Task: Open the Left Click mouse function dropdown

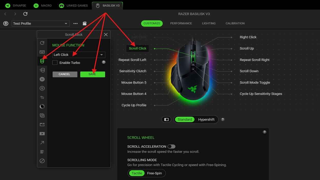Action: pyautogui.click(x=79, y=55)
